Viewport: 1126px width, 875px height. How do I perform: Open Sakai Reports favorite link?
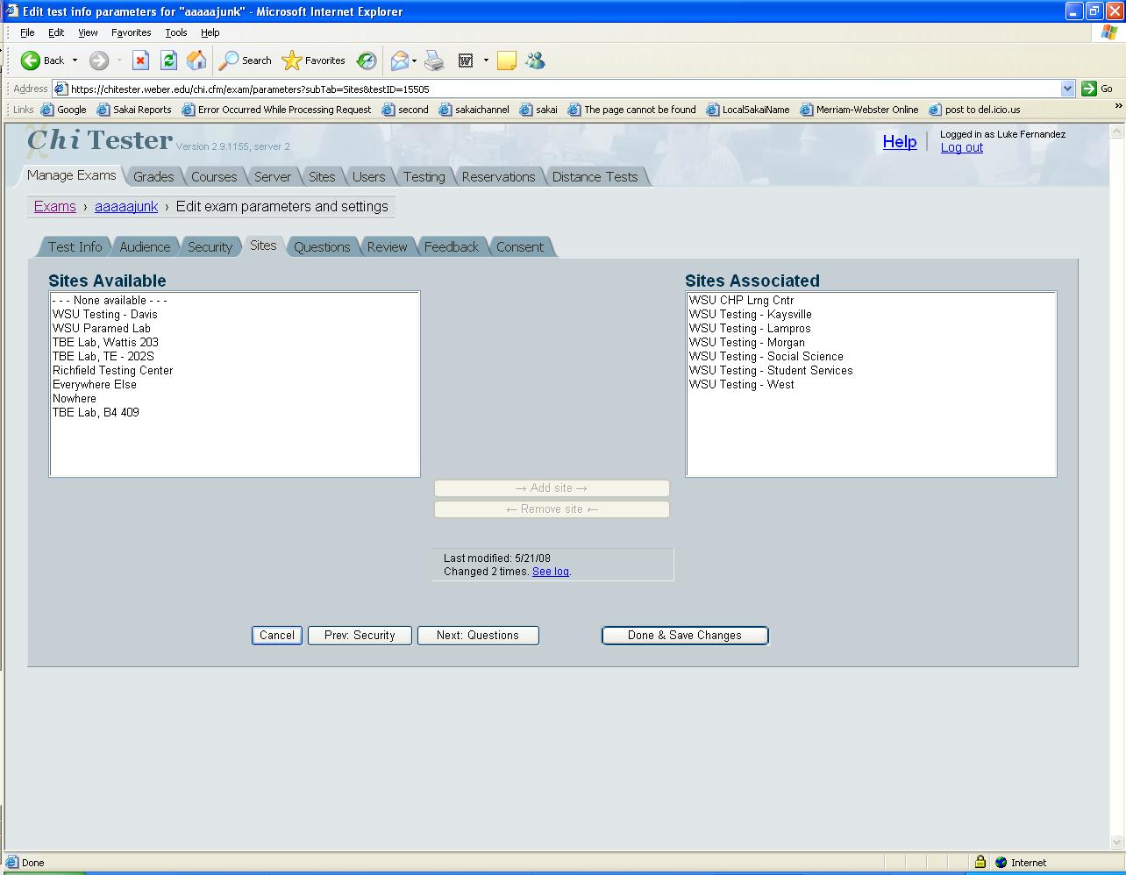click(x=134, y=110)
